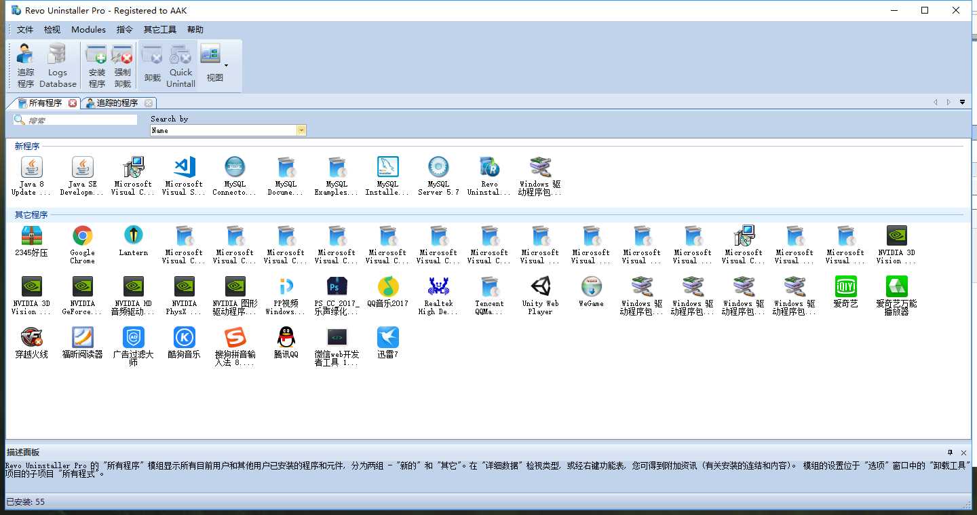Click the 安装程序 toolbar button
977x515 pixels.
click(x=97, y=66)
